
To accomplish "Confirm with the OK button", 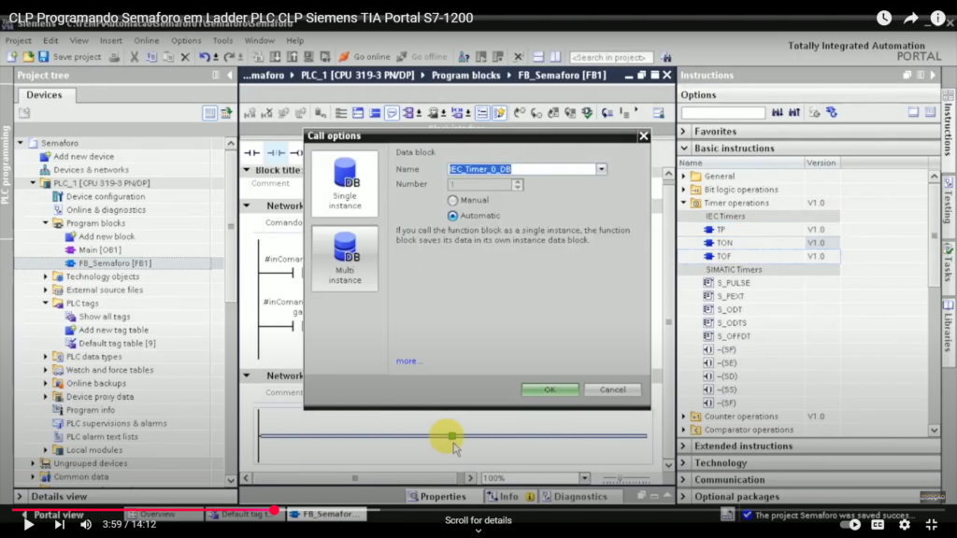I will click(x=550, y=389).
